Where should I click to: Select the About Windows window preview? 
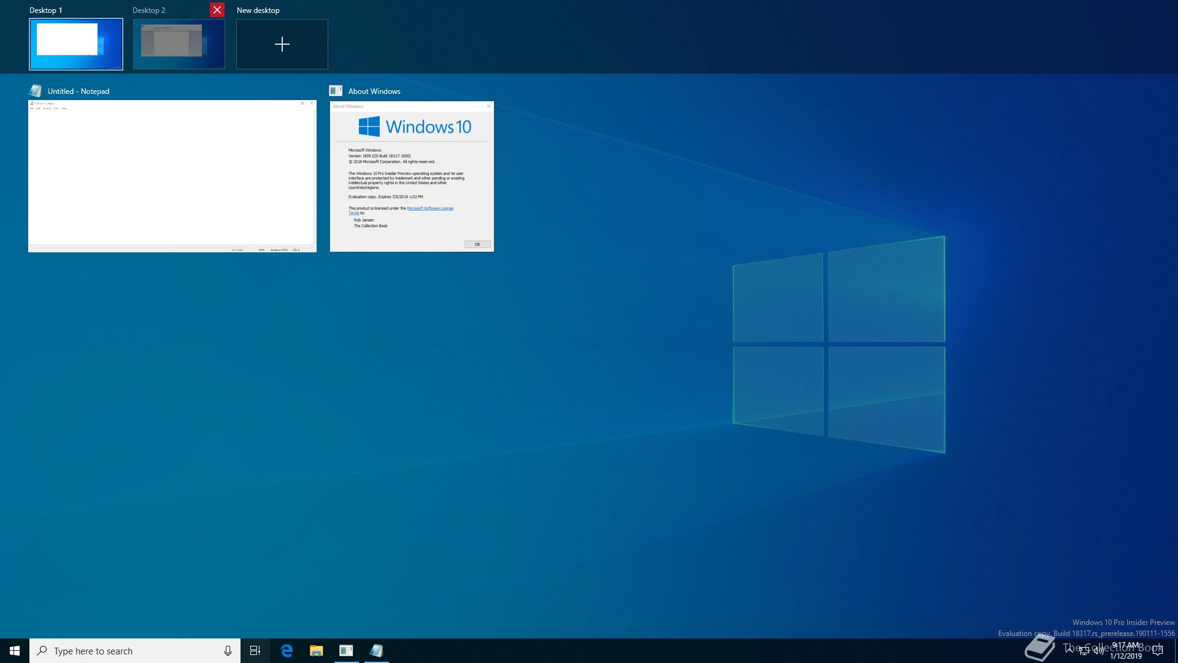(x=412, y=176)
